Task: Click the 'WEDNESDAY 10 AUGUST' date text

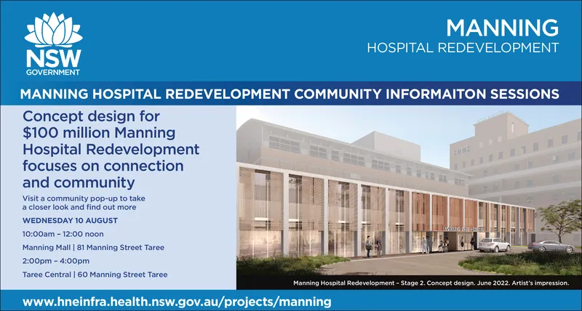Action: point(70,221)
